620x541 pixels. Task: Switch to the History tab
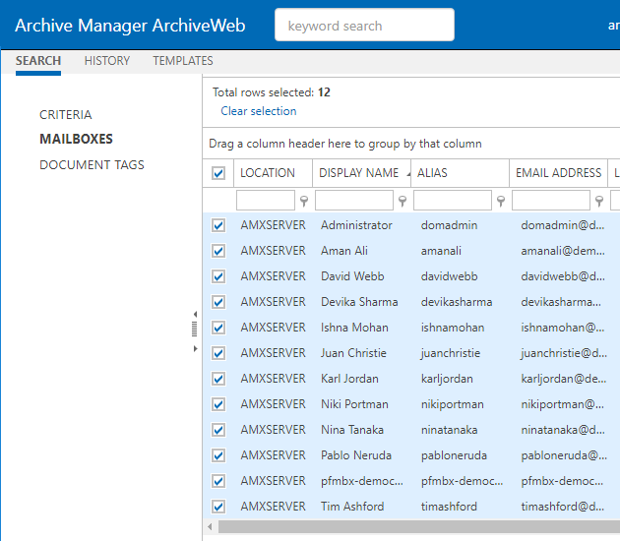pos(107,61)
